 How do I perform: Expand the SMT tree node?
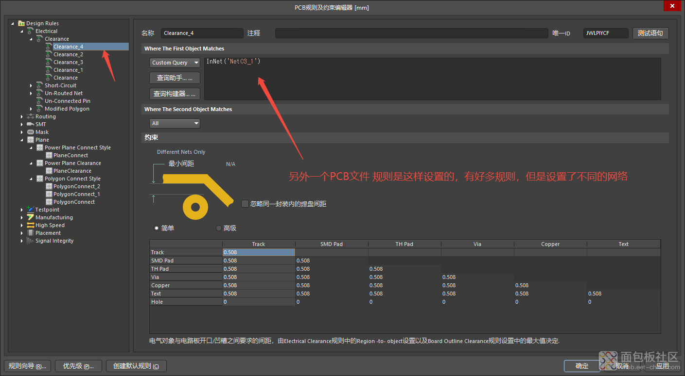[x=22, y=124]
